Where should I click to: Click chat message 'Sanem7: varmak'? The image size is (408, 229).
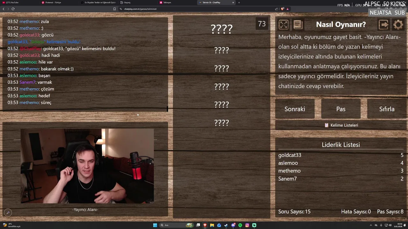30,82
